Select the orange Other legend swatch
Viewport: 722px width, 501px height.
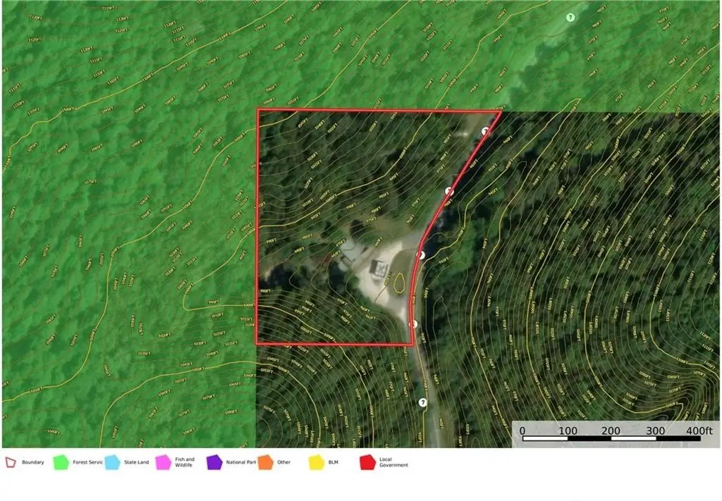coord(264,462)
